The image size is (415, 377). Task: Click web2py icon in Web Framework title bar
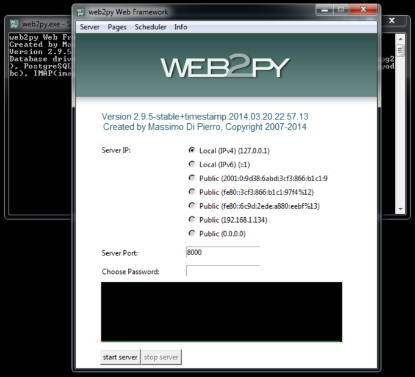coord(81,12)
